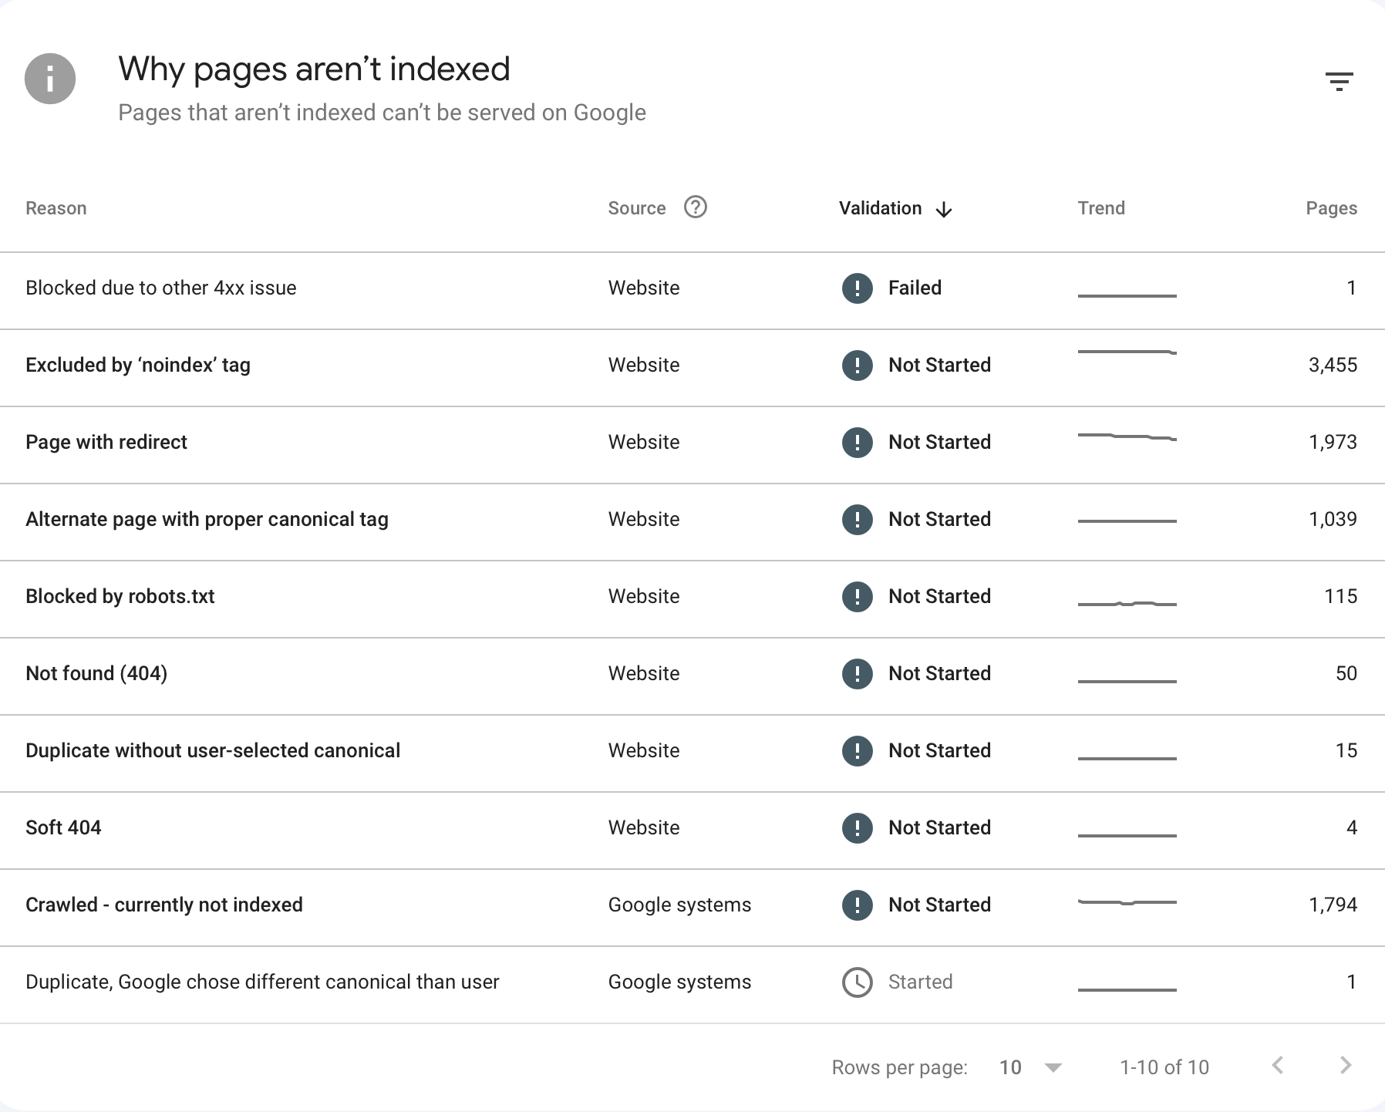Open the 'Not found (404)' row

coord(96,673)
